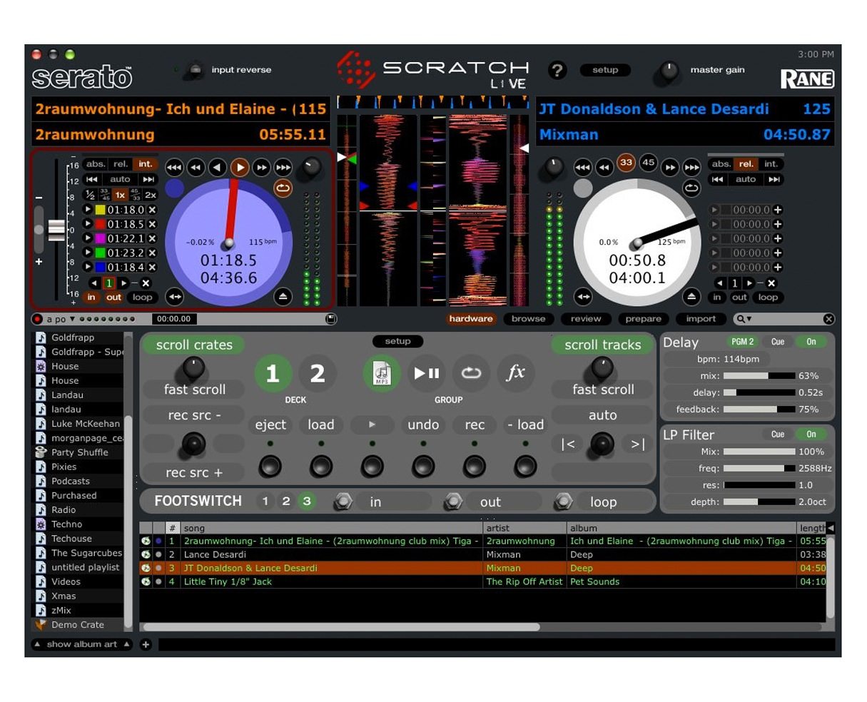Toggle the LP Filter Cue button
867x702 pixels.
pyautogui.click(x=778, y=434)
